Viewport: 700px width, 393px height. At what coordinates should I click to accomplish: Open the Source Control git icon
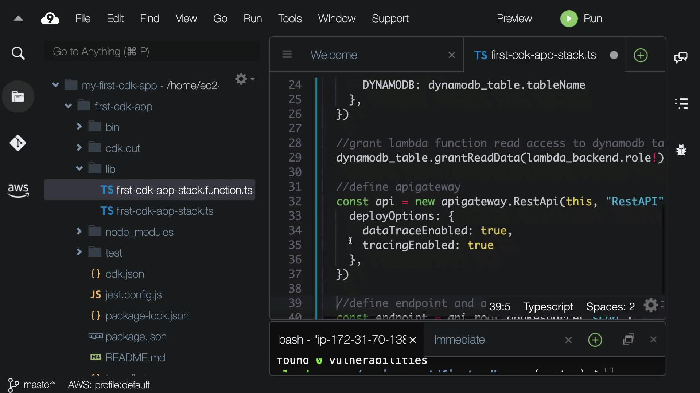pyautogui.click(x=18, y=143)
